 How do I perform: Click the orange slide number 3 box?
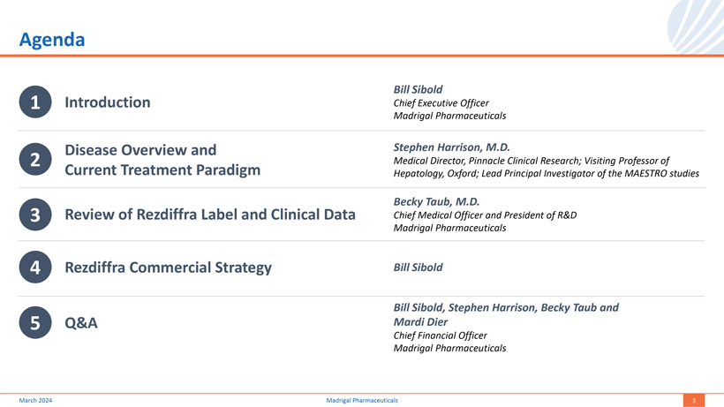tap(694, 401)
